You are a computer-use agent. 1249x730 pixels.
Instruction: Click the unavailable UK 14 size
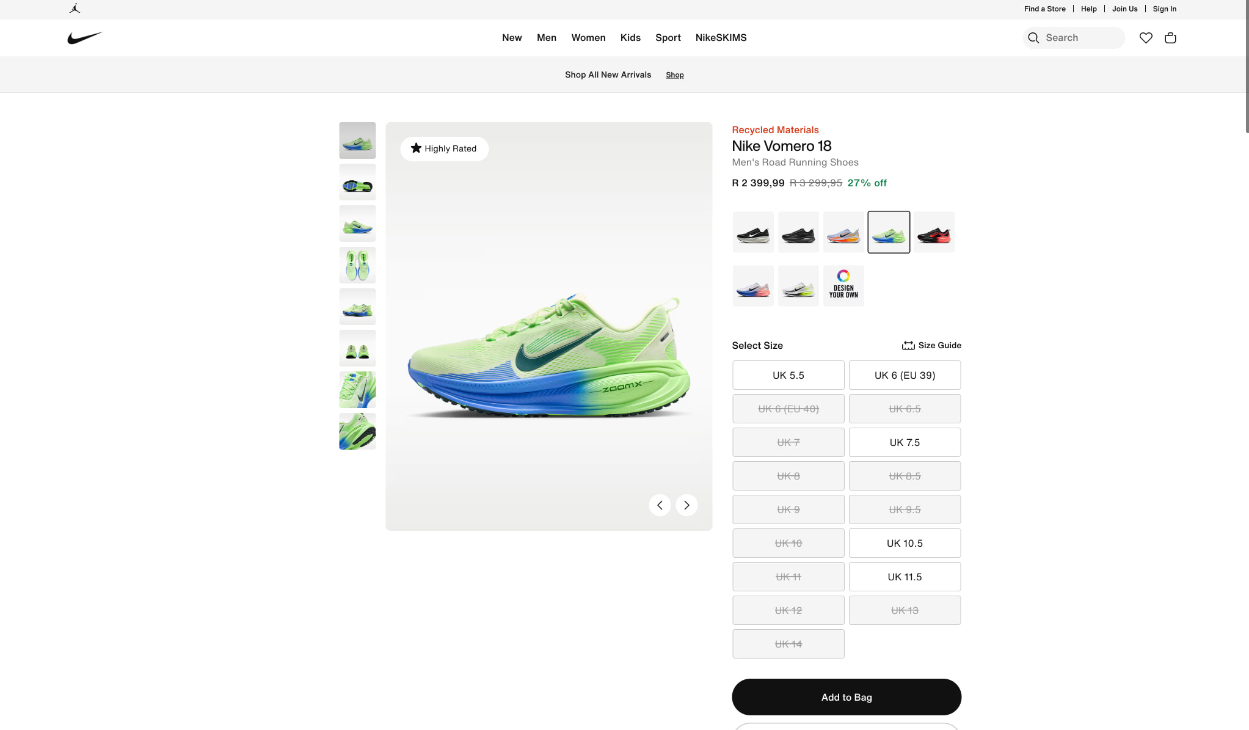click(x=788, y=644)
